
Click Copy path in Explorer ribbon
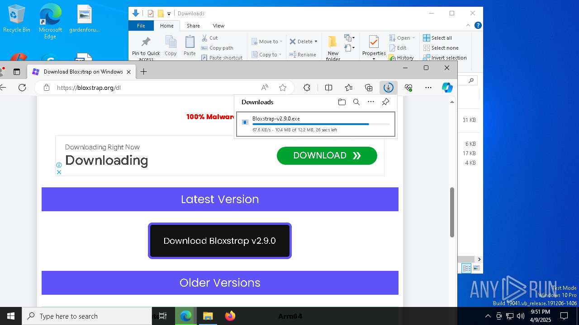click(x=218, y=48)
